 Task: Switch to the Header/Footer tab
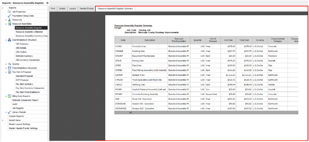pyautogui.click(x=86, y=9)
